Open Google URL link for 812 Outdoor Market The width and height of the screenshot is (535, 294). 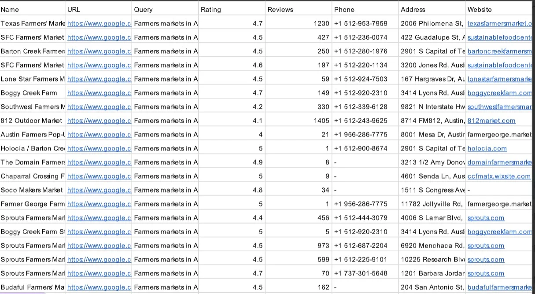pos(99,121)
